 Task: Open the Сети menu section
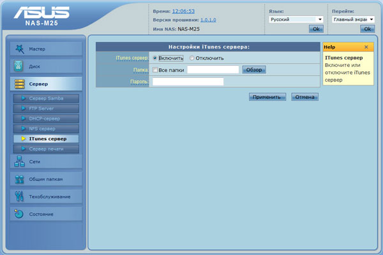(x=46, y=161)
